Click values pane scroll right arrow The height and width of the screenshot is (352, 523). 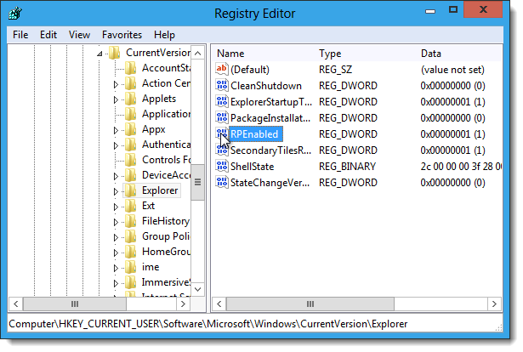pos(494,304)
